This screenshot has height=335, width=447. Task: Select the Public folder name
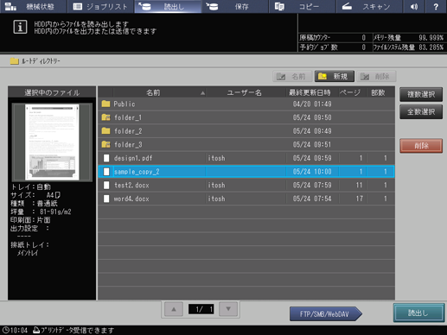[x=125, y=104]
